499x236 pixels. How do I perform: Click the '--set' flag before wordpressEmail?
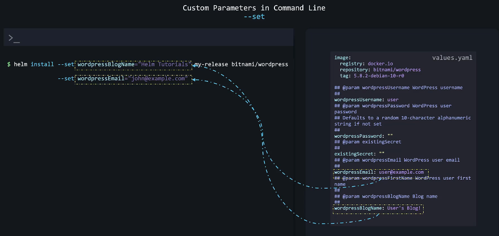(x=66, y=78)
